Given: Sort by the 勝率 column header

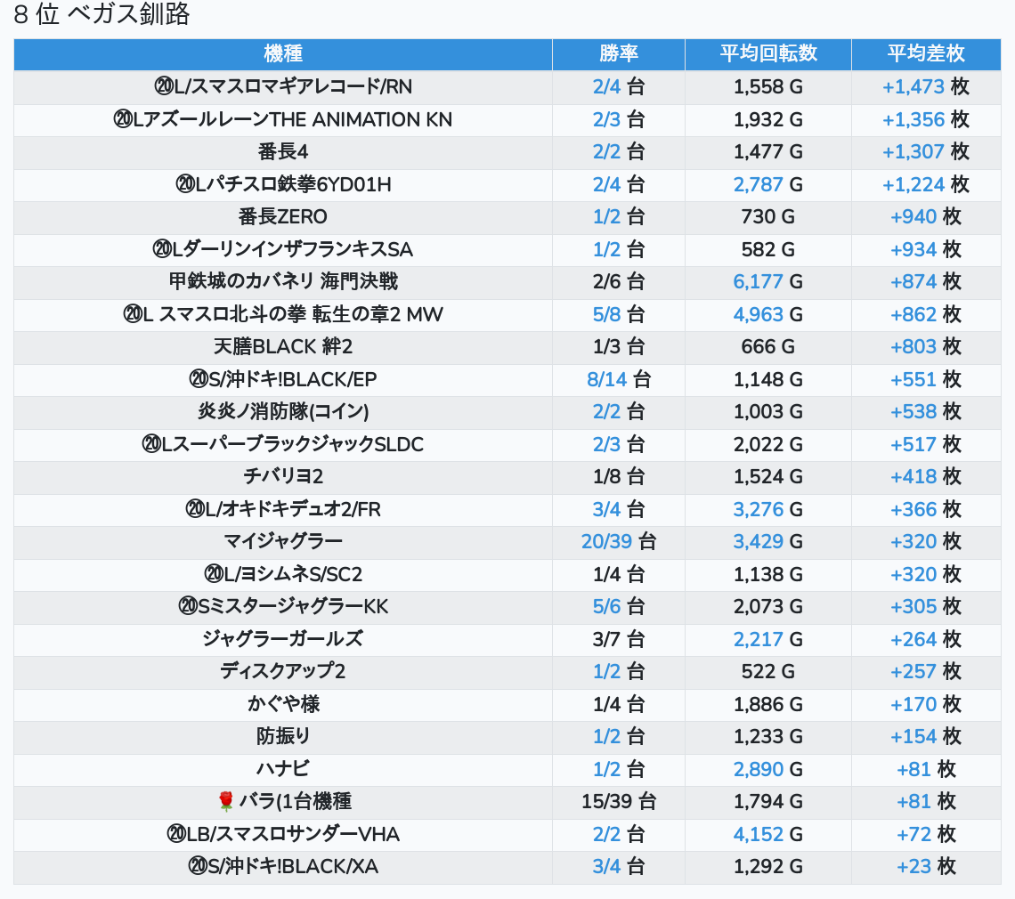Looking at the screenshot, I should click(618, 54).
